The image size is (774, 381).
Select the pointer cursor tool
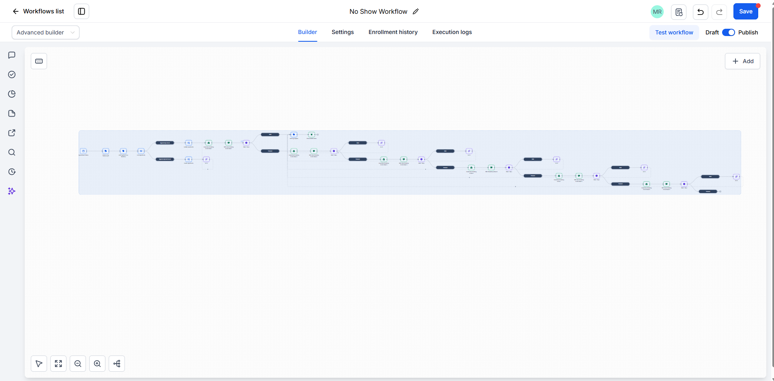[39, 364]
